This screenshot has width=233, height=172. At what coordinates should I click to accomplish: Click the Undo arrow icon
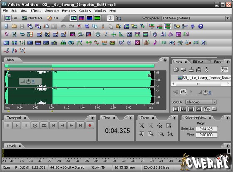[x=63, y=27]
